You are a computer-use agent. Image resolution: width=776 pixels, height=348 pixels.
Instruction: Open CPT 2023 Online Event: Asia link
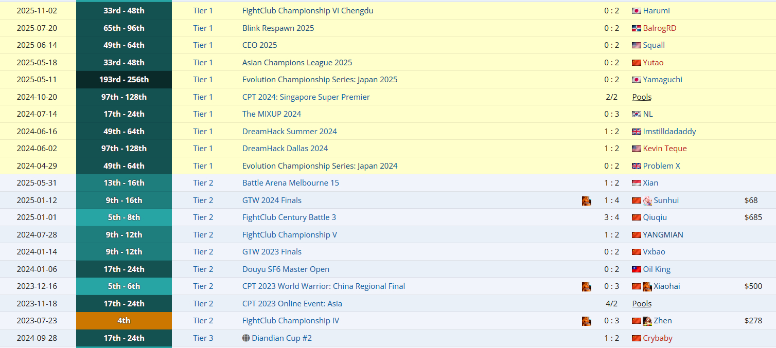292,304
